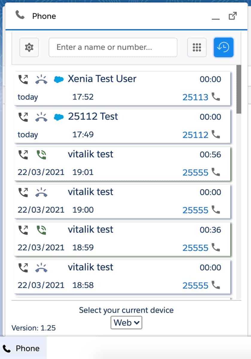Viewport: 251px width, 359px height.
Task: Click number link 25113
Action: [x=195, y=97]
